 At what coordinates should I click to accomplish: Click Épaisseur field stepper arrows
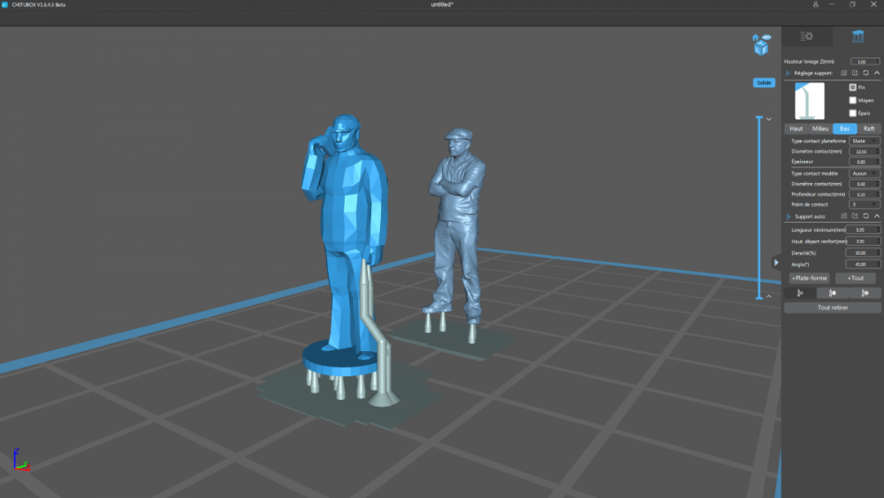877,162
